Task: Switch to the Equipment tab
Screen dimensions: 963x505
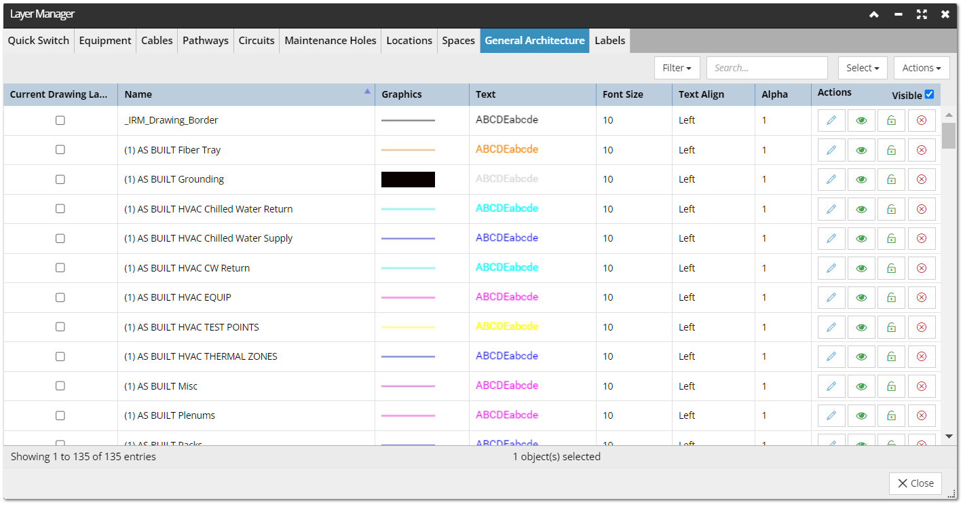Action: click(x=105, y=41)
